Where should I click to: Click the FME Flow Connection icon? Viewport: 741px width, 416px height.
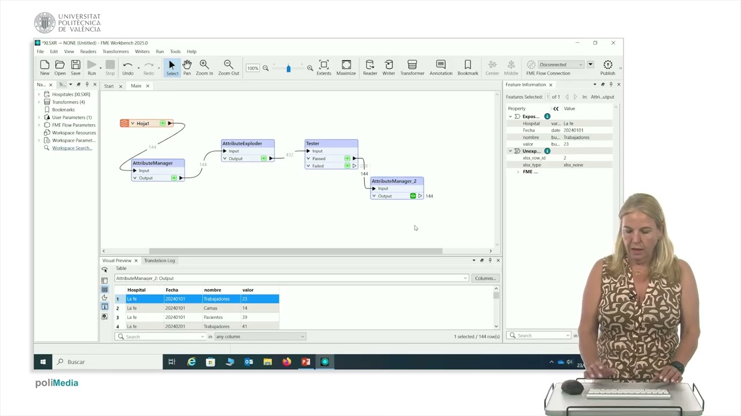(531, 65)
